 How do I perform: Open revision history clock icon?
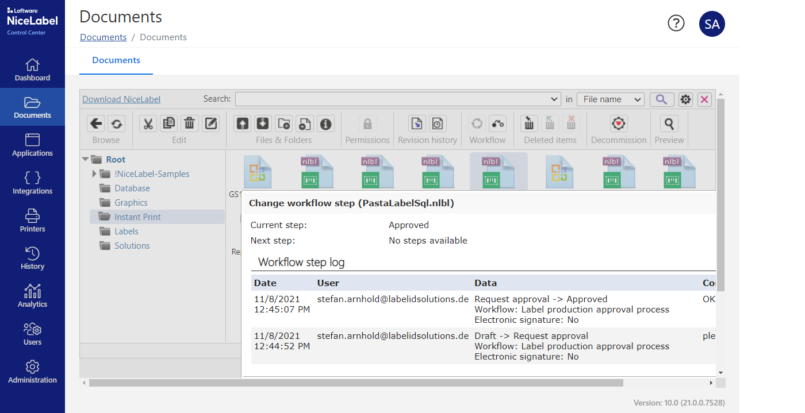point(438,123)
